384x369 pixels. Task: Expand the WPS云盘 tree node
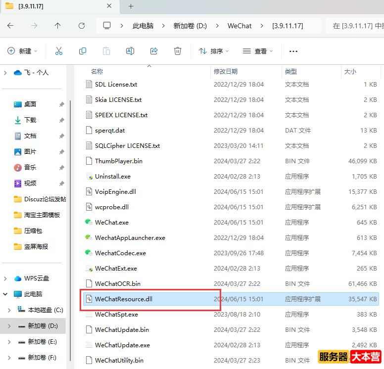(5, 278)
